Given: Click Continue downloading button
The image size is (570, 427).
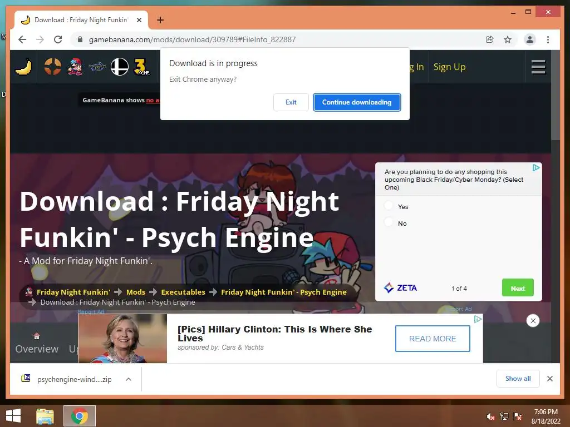Looking at the screenshot, I should pos(357,102).
